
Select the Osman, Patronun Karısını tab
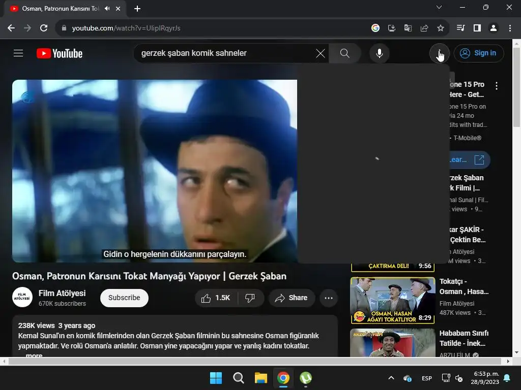pyautogui.click(x=60, y=9)
